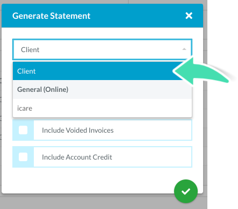
Task: Open the Client combo box field
Action: pyautogui.click(x=102, y=49)
